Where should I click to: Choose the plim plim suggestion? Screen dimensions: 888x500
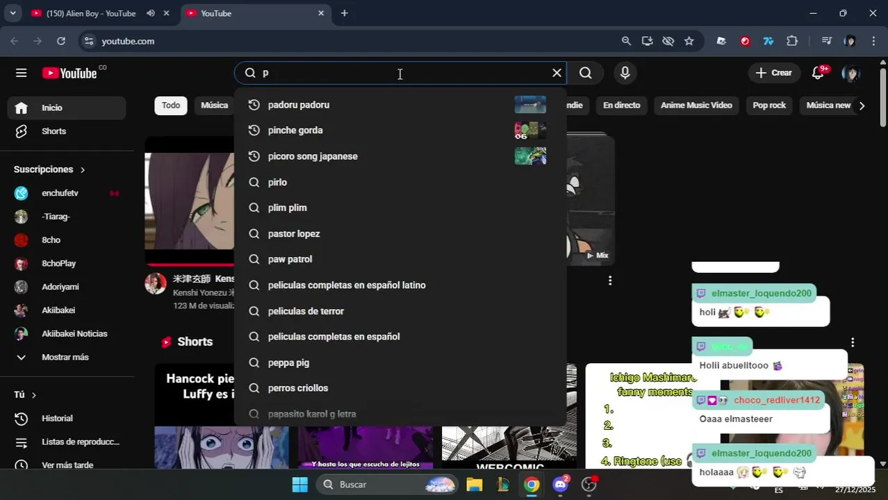[x=400, y=208]
